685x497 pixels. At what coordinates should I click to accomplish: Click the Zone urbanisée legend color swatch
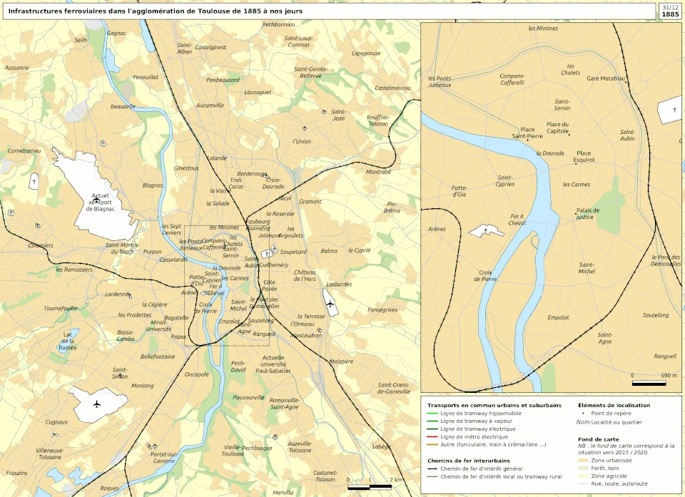click(x=582, y=460)
